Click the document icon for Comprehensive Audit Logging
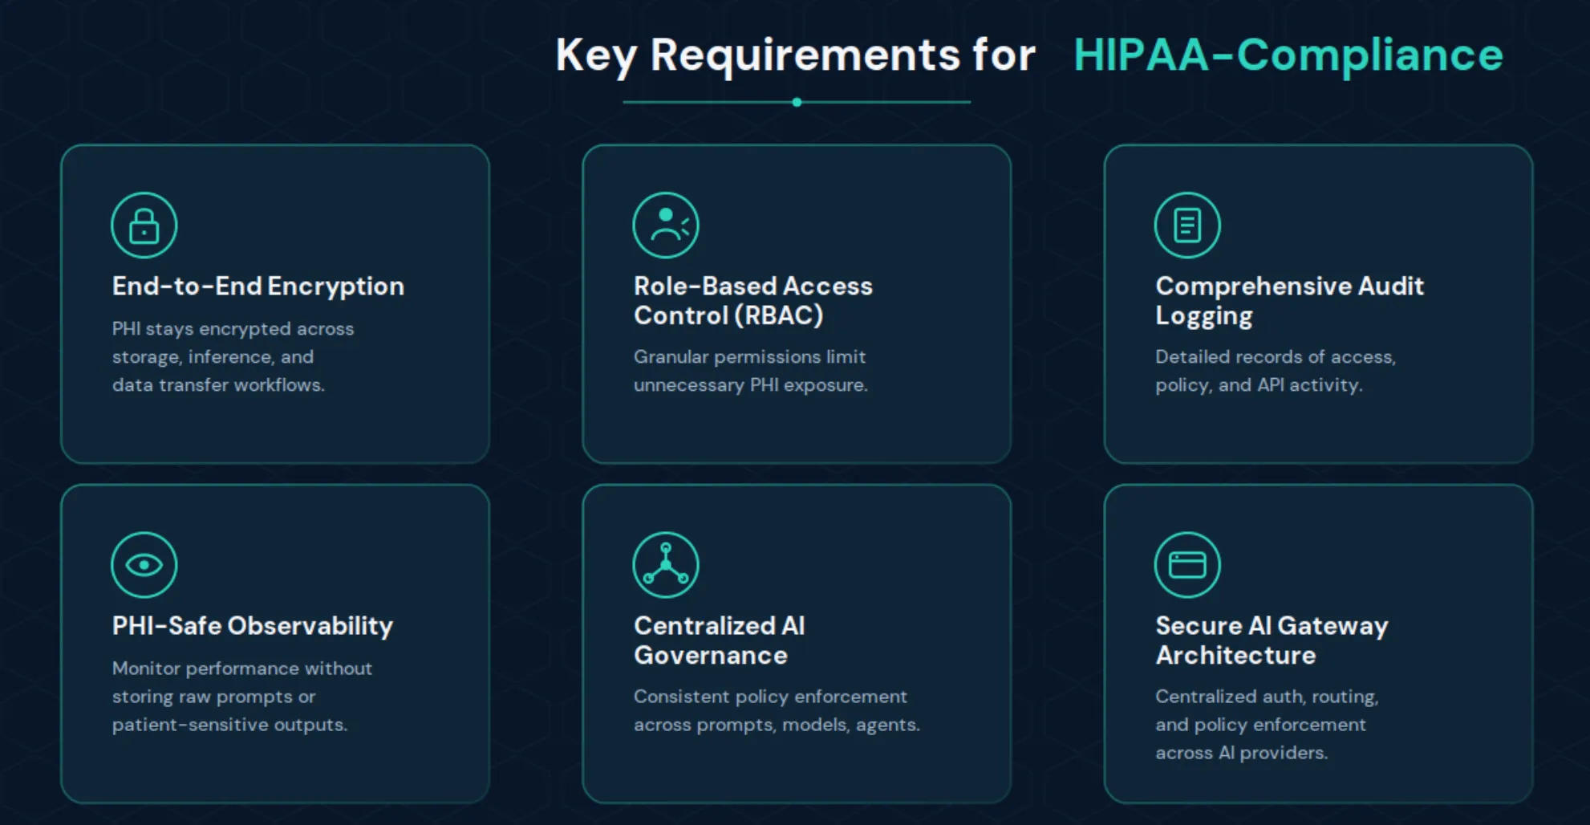 click(x=1187, y=225)
